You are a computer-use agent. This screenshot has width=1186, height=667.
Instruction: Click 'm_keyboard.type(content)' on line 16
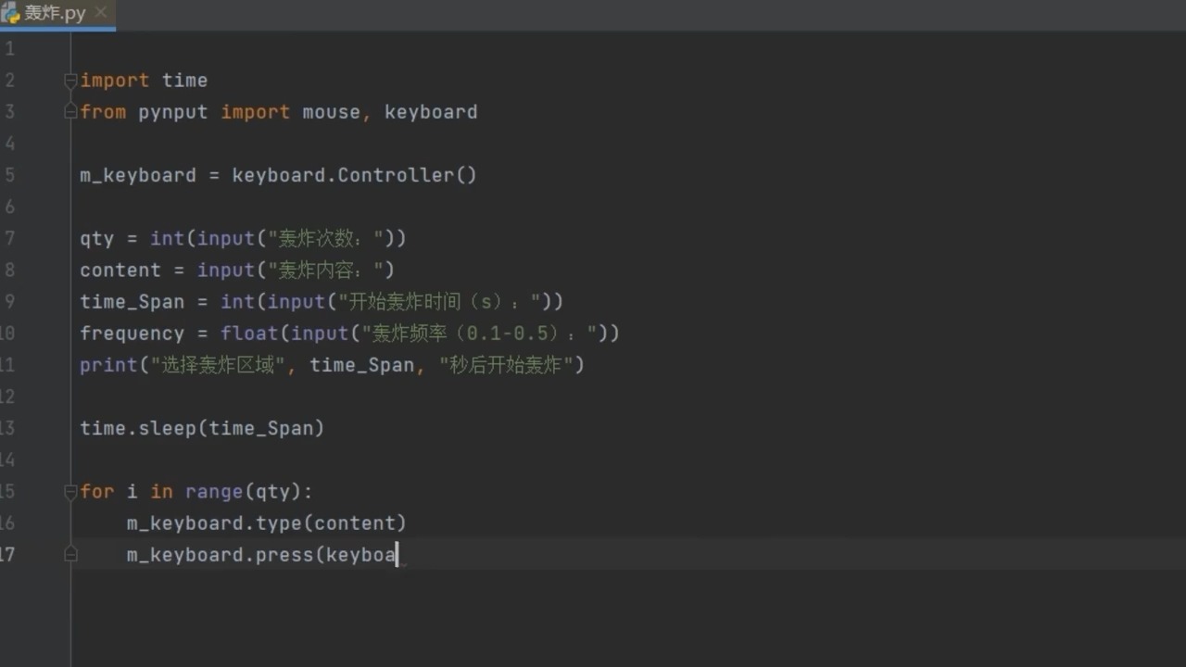(267, 523)
